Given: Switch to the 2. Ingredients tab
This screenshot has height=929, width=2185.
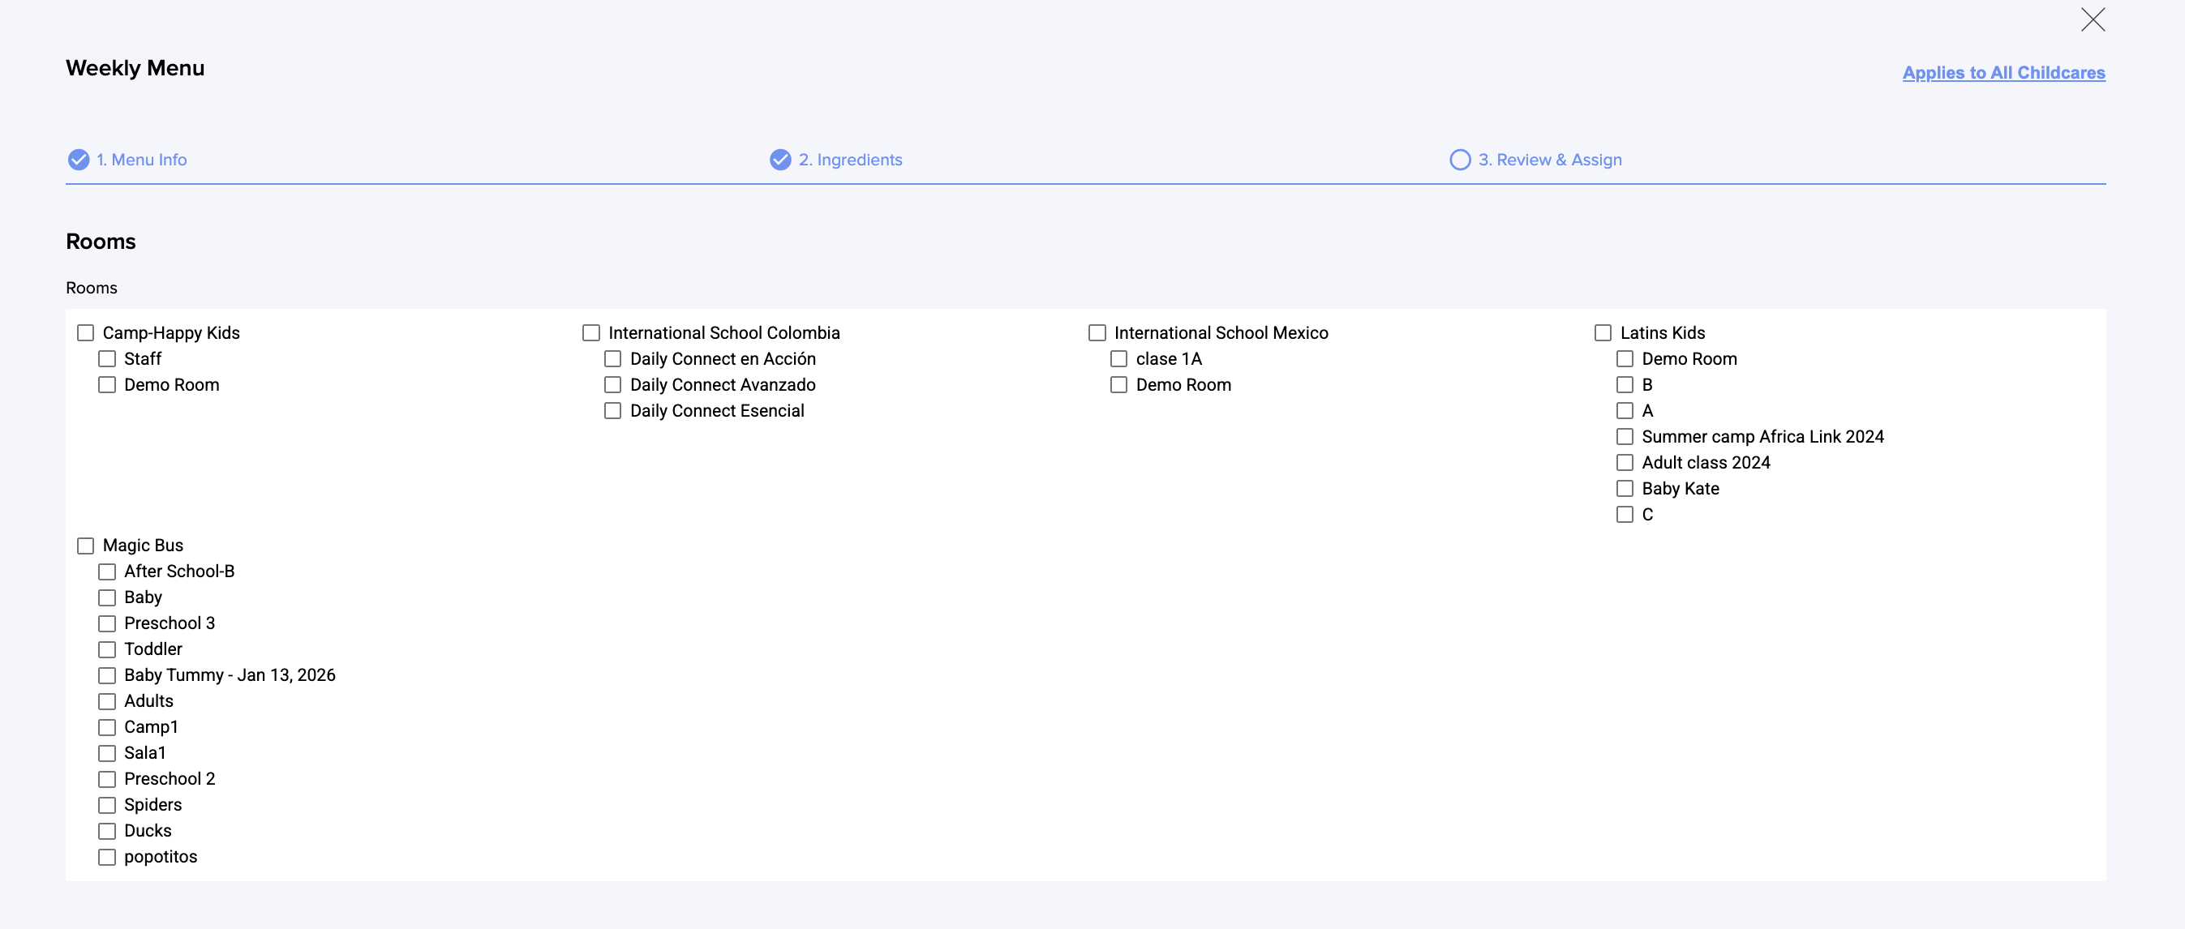Looking at the screenshot, I should [x=850, y=160].
